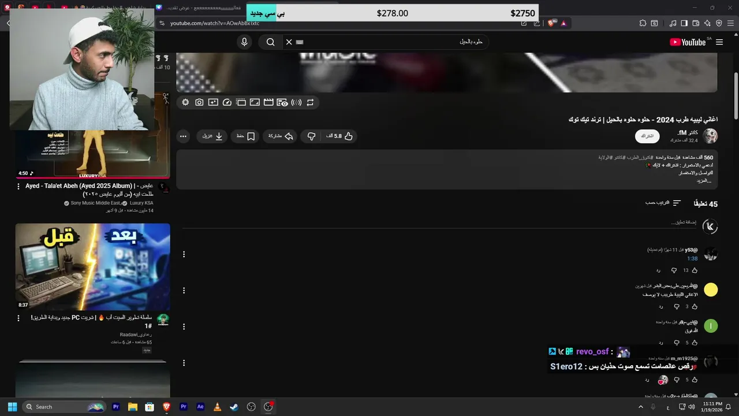Viewport: 739px width, 416px height.
Task: Click the add a comment field
Action: point(439,222)
